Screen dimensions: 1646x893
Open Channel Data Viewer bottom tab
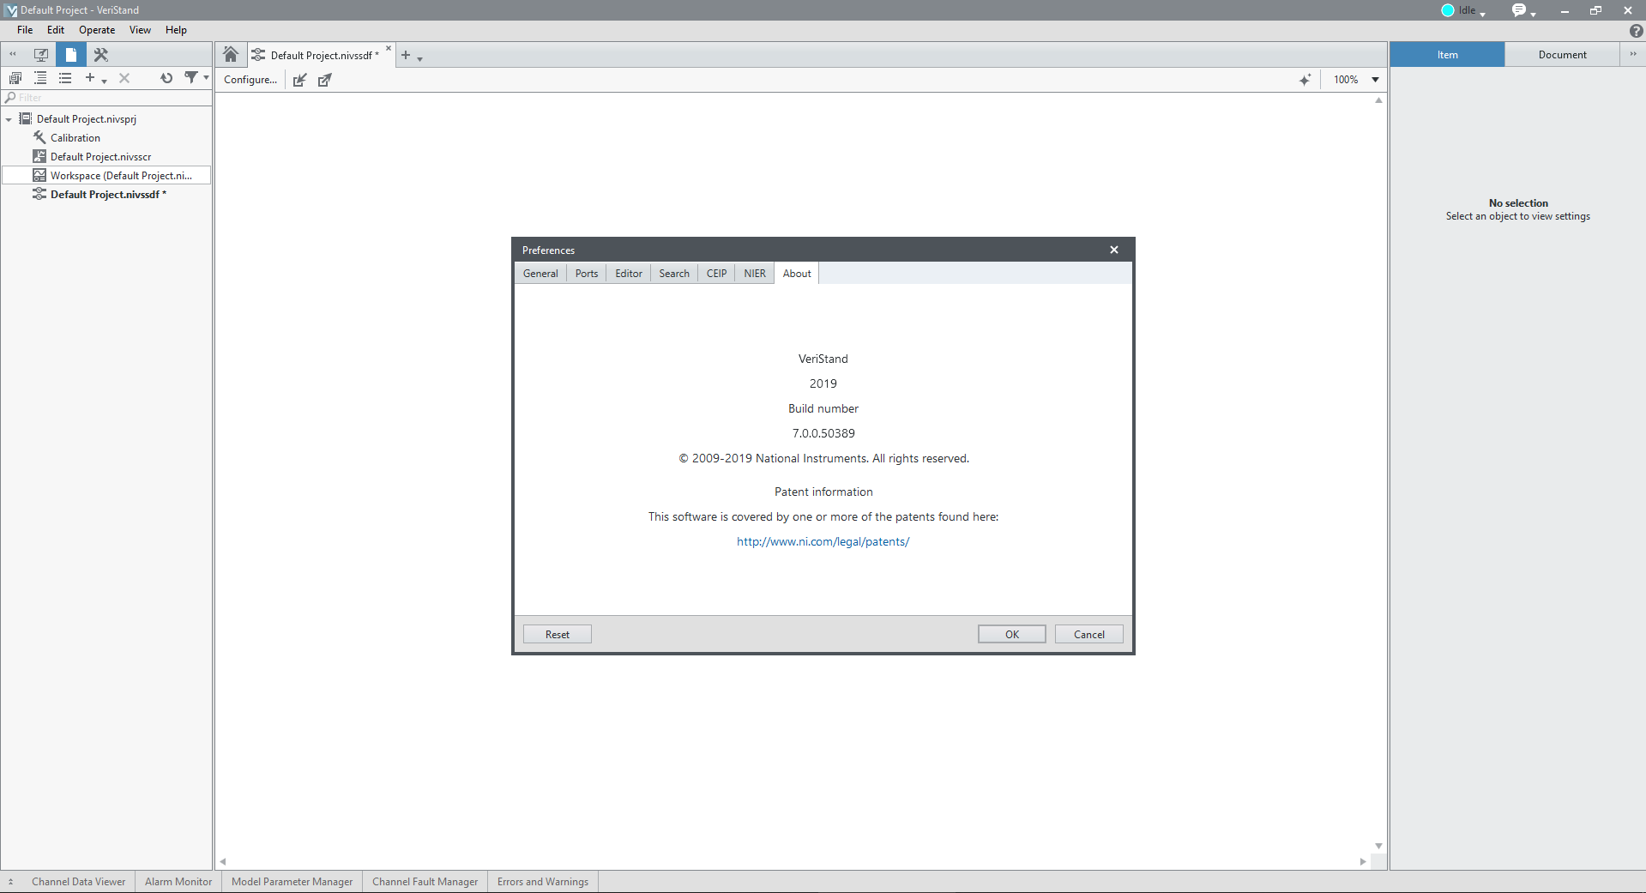coord(78,882)
